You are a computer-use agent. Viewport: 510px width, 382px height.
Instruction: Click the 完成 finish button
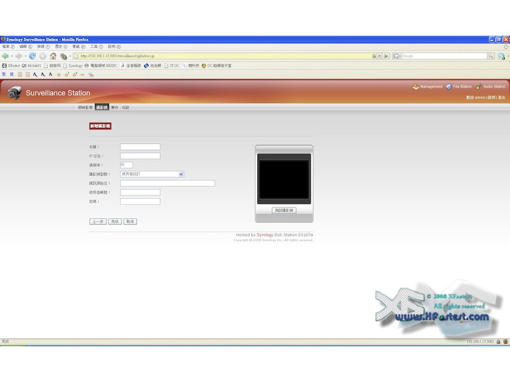(115, 222)
